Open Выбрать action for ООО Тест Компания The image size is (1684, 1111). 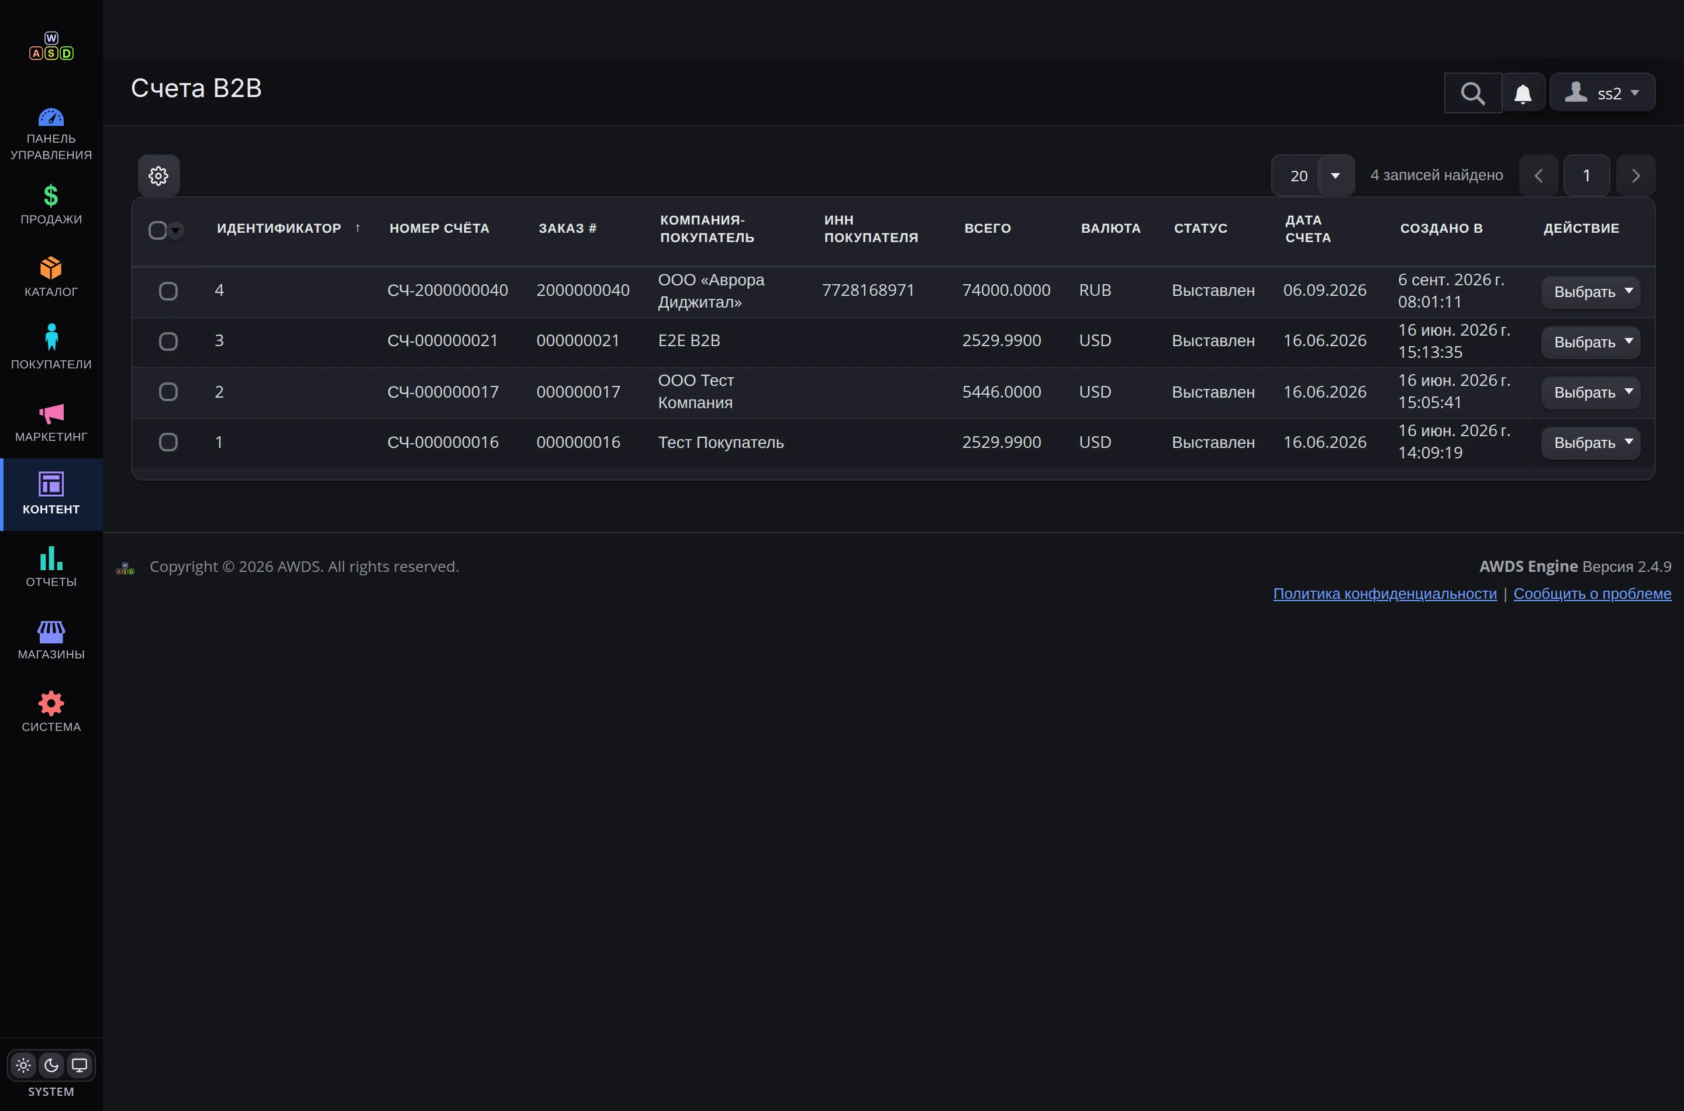click(x=1590, y=392)
